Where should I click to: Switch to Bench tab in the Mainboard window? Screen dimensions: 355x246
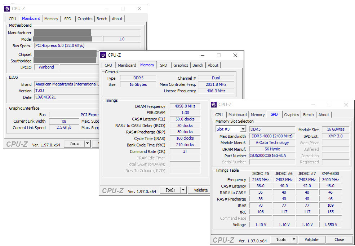(x=102, y=19)
